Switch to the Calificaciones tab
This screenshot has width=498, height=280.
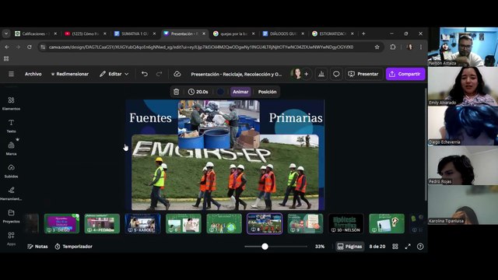[x=35, y=33]
